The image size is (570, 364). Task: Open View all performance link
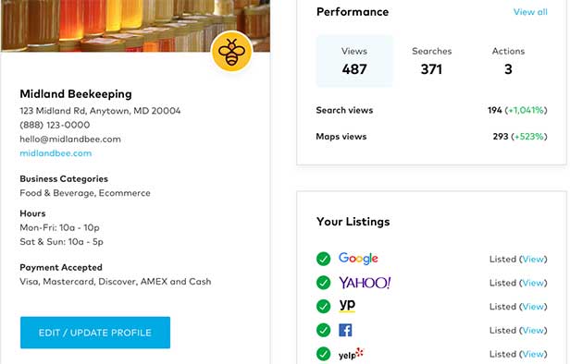coord(530,12)
